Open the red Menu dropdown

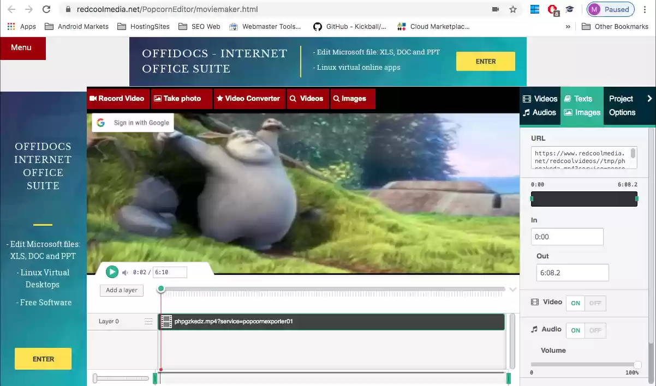pyautogui.click(x=22, y=48)
